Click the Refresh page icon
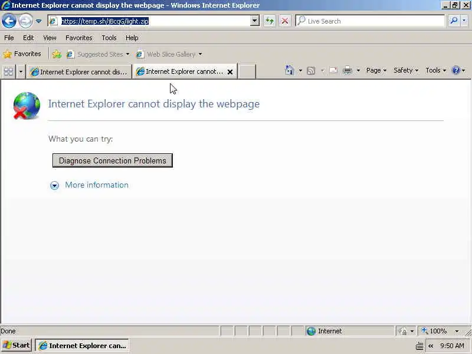This screenshot has width=472, height=354. 270,21
